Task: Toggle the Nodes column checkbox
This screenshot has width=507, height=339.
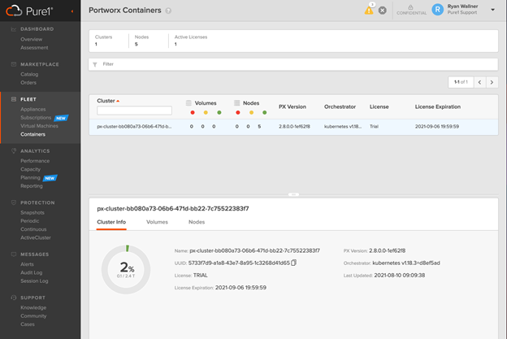Action: click(237, 103)
